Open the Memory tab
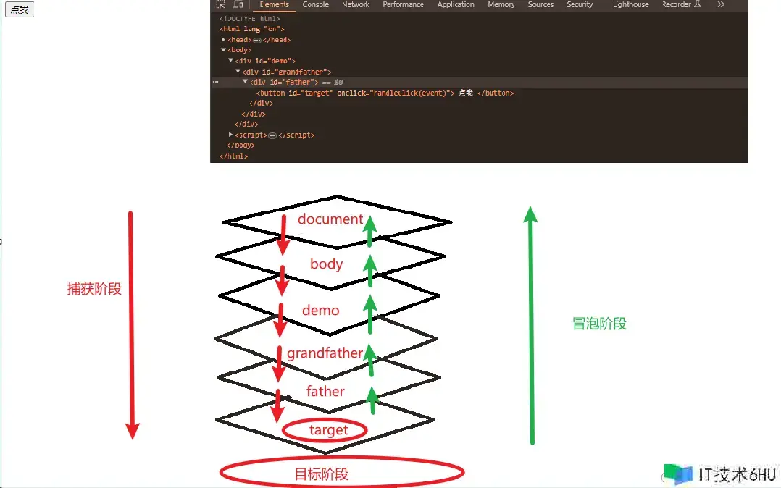The image size is (781, 488). 501,4
